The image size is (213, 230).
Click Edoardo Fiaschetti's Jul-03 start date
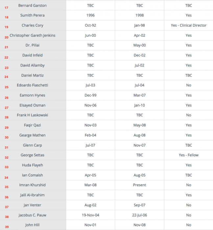90,85
